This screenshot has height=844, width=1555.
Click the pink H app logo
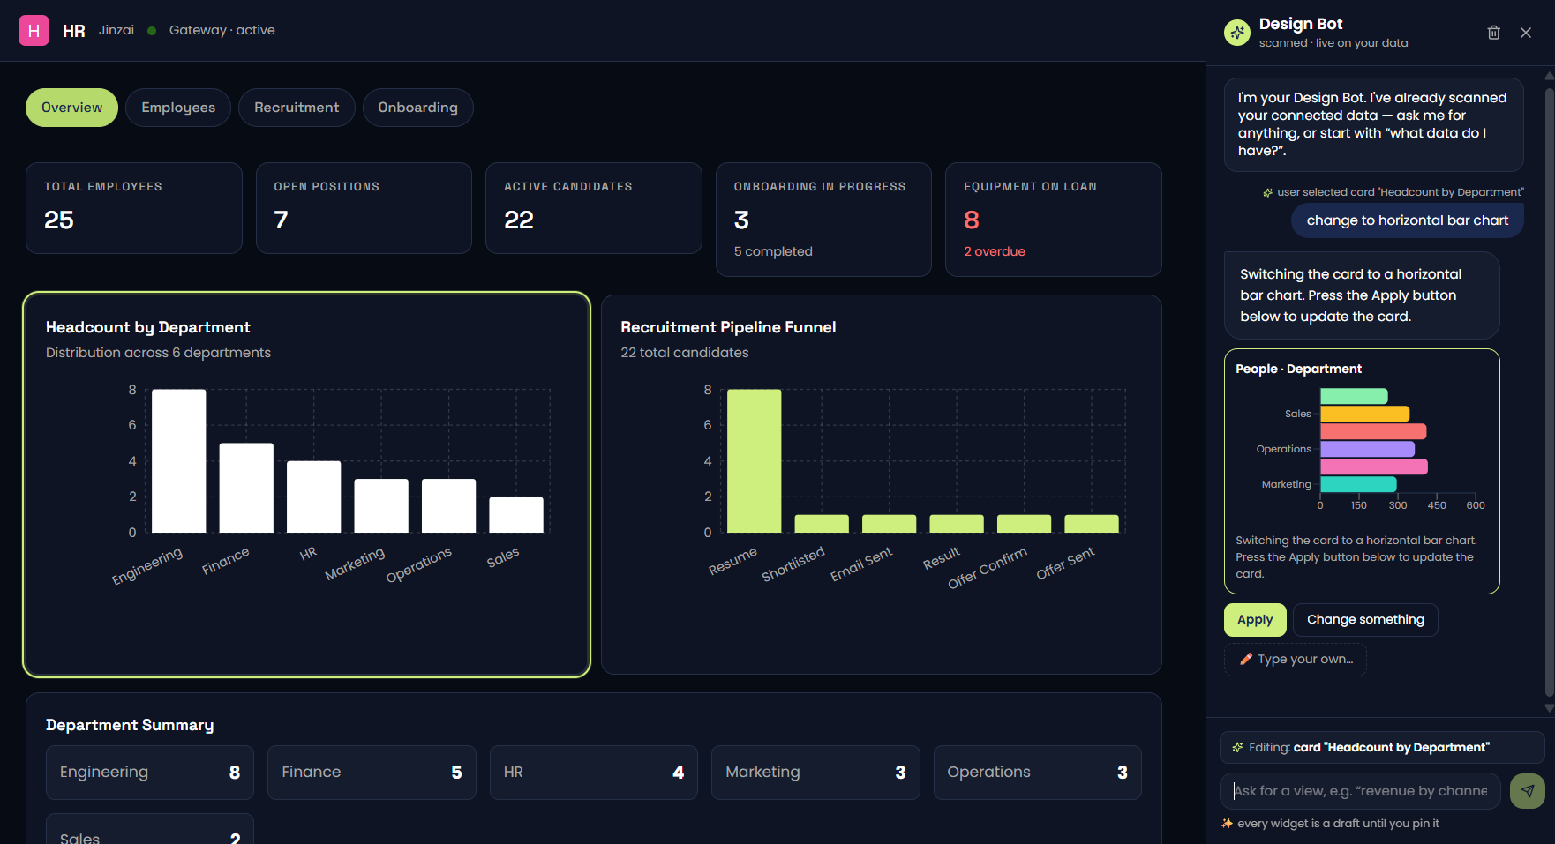[34, 30]
